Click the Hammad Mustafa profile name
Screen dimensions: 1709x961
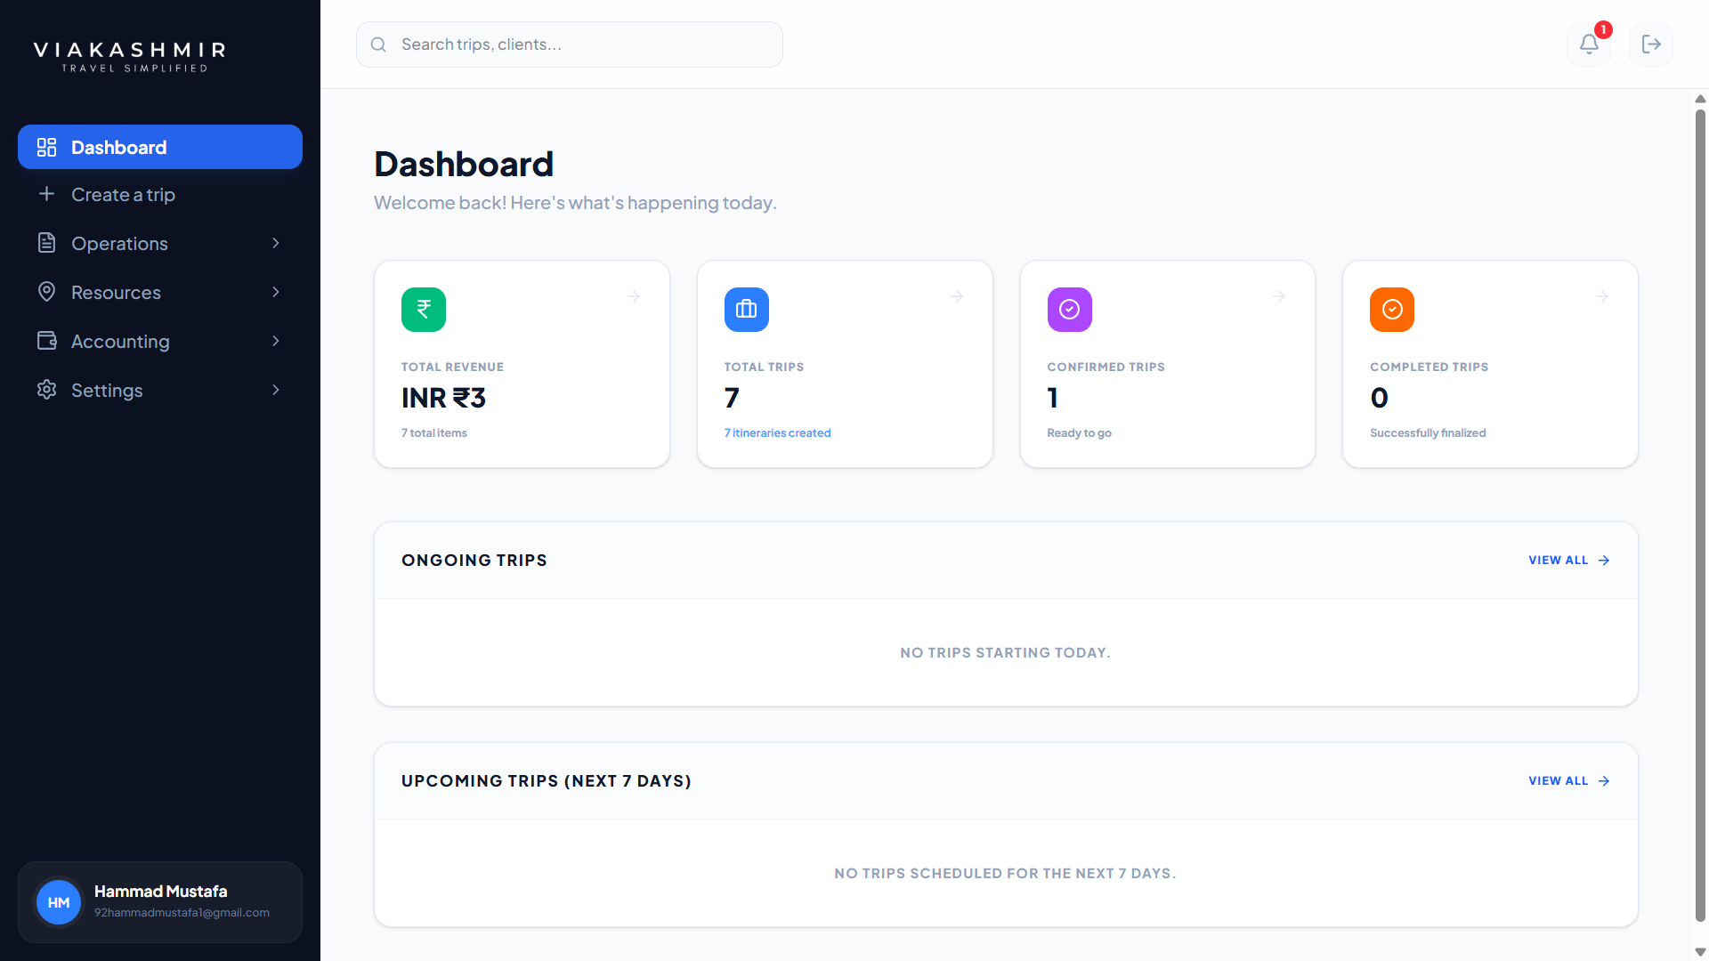[x=161, y=891]
